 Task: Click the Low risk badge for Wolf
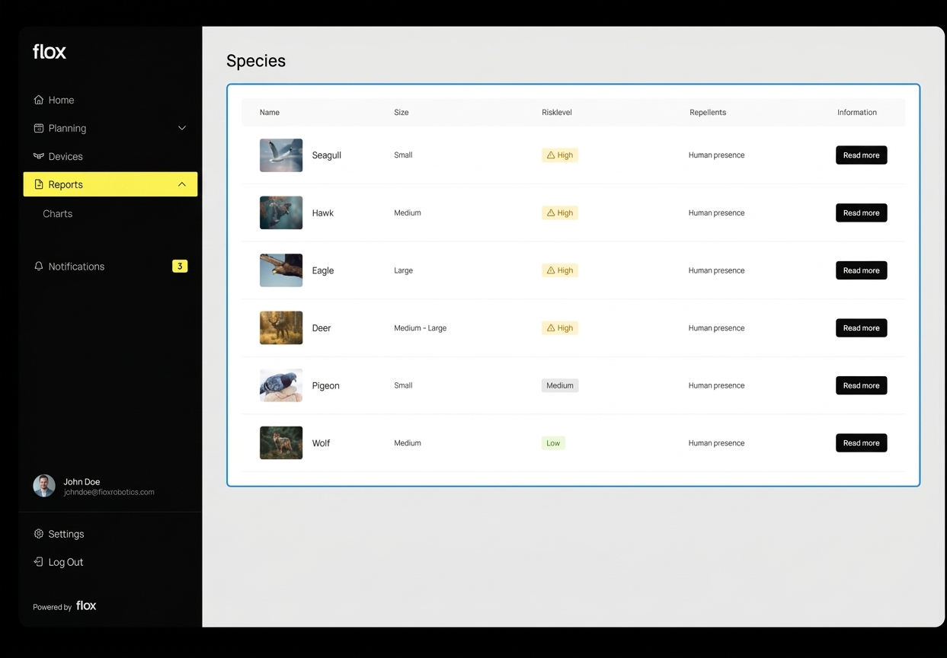point(553,443)
